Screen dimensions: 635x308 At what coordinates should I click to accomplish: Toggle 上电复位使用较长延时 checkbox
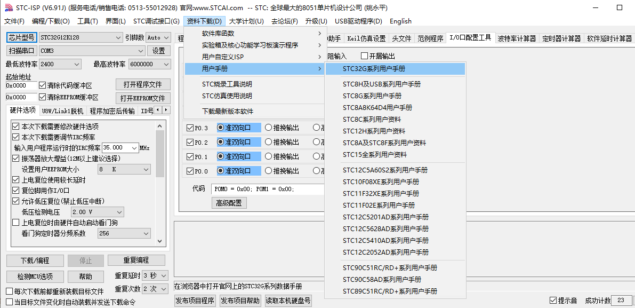(x=16, y=179)
